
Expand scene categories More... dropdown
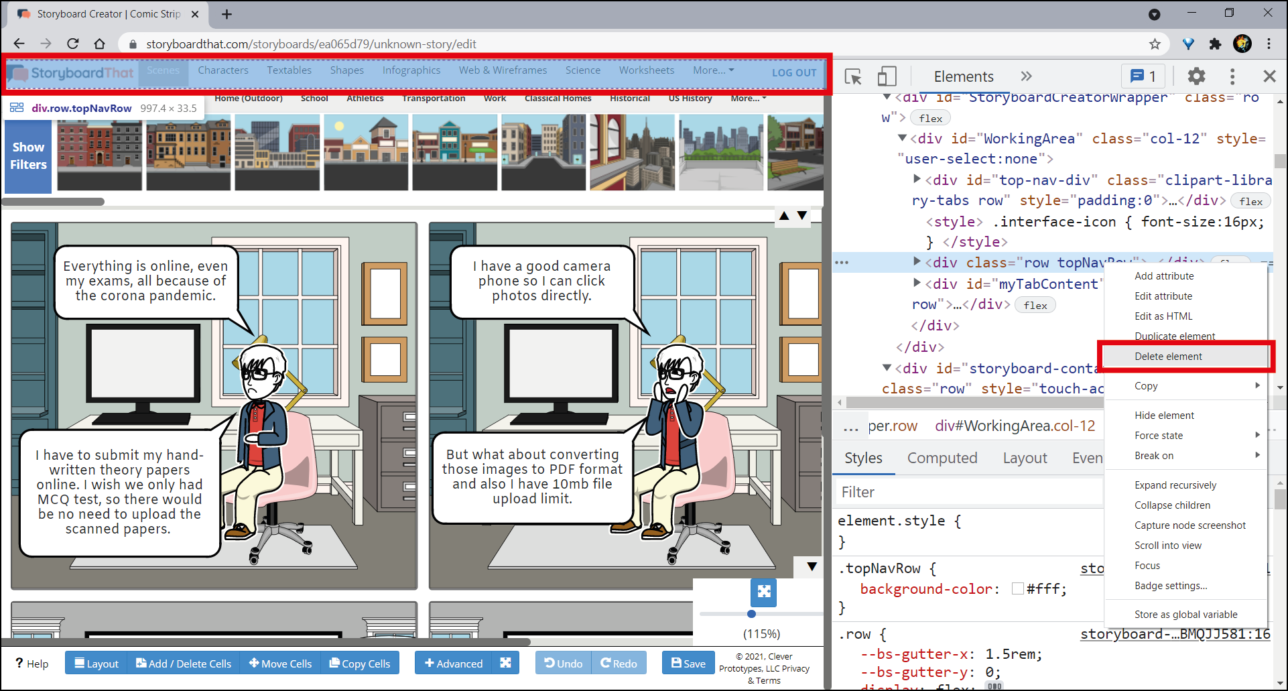749,99
